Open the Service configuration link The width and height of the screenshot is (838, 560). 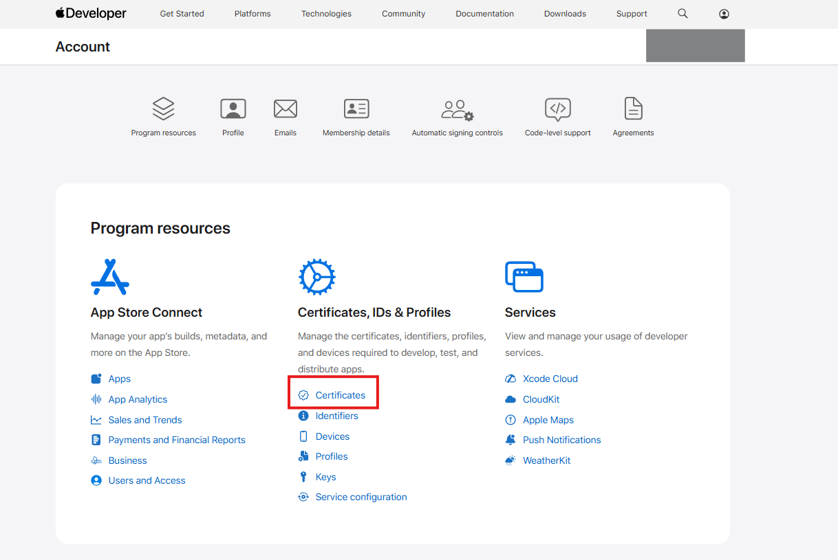(x=361, y=497)
